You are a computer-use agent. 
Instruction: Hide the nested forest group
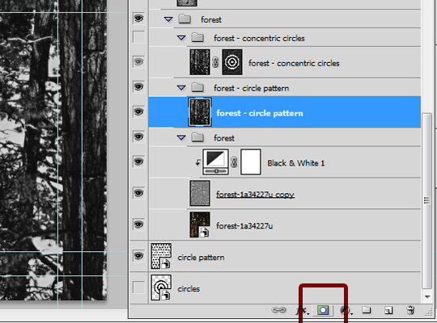point(139,137)
